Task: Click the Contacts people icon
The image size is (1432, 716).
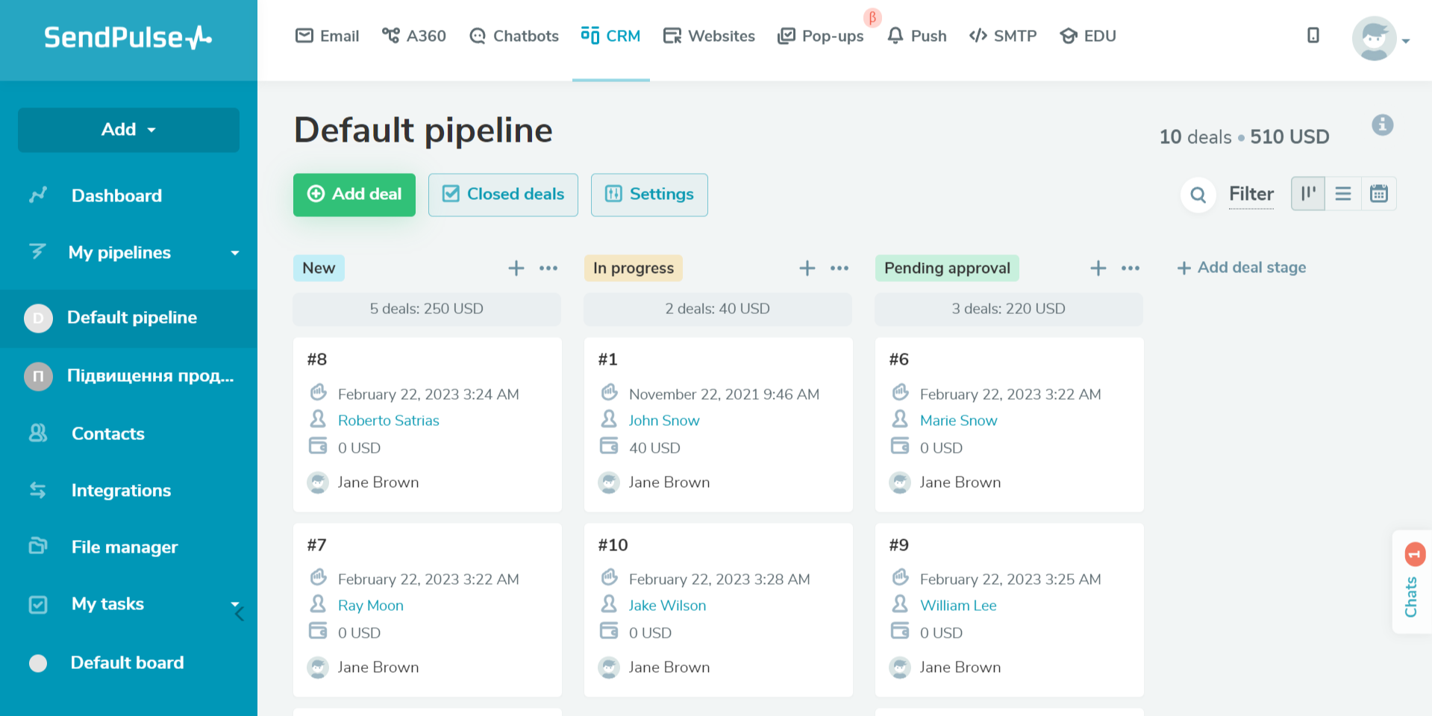Action: pos(38,433)
